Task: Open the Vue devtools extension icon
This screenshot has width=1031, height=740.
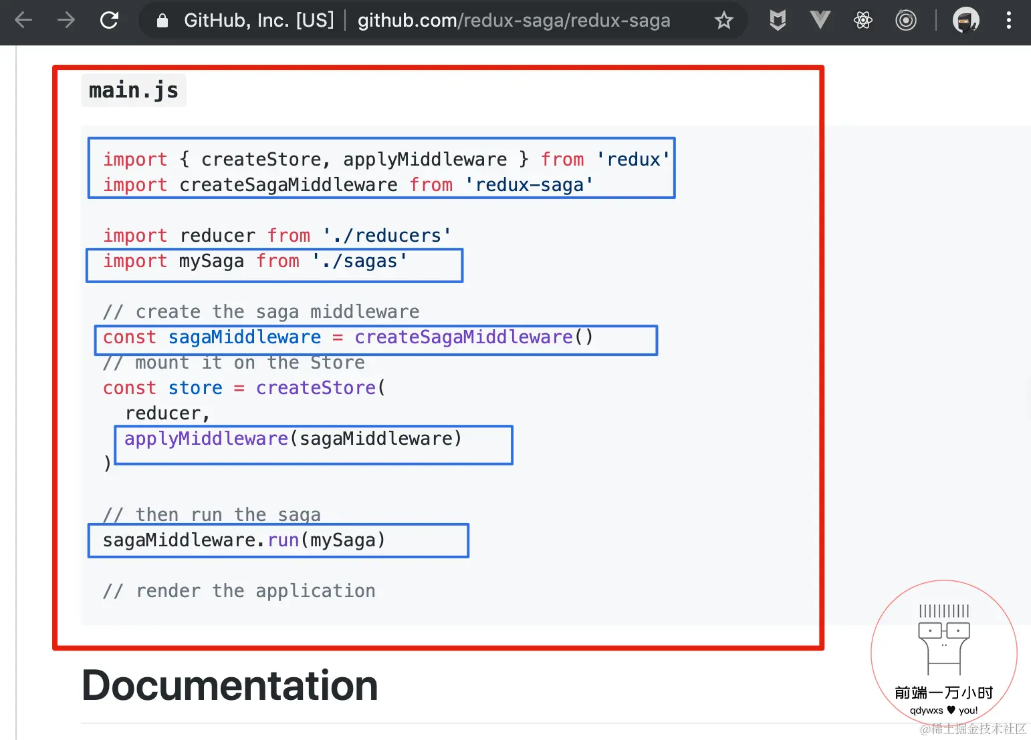Action: [820, 21]
